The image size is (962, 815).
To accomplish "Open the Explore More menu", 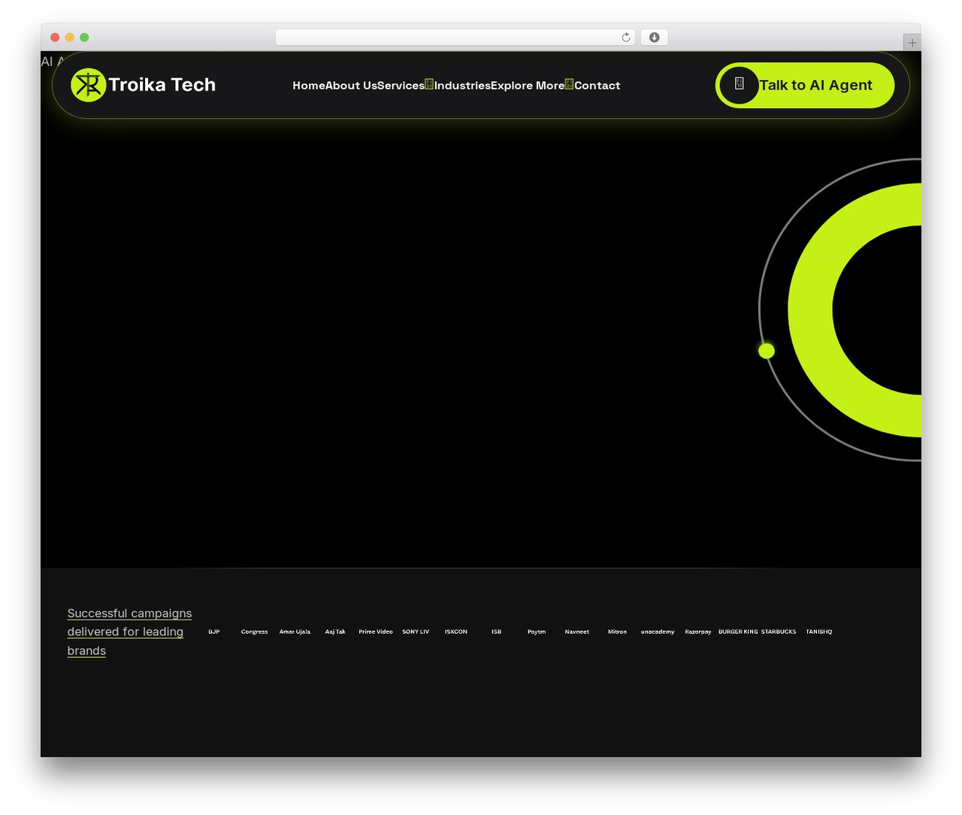I will 528,86.
